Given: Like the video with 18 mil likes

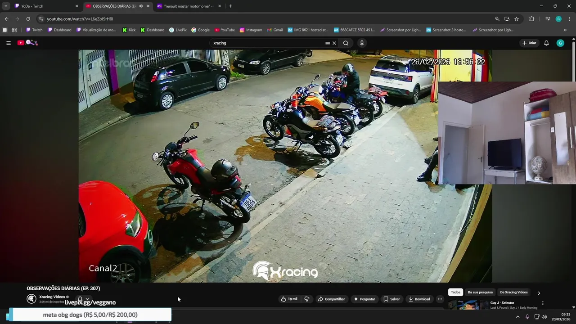Looking at the screenshot, I should pyautogui.click(x=289, y=299).
